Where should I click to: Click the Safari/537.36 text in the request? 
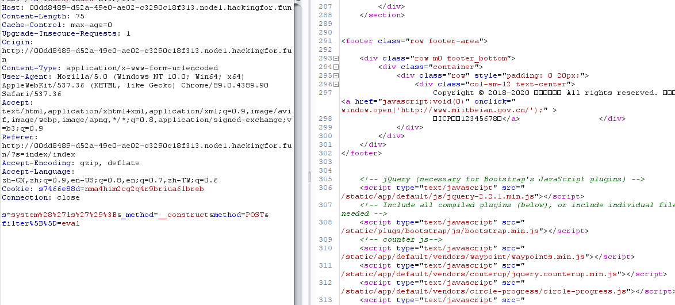(x=32, y=94)
